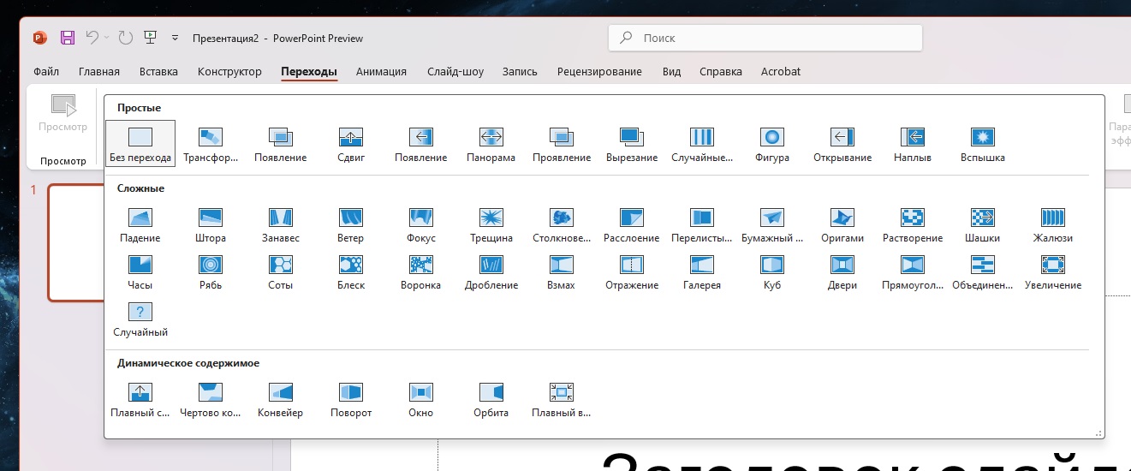Choose the Вспышка transition

tap(983, 143)
